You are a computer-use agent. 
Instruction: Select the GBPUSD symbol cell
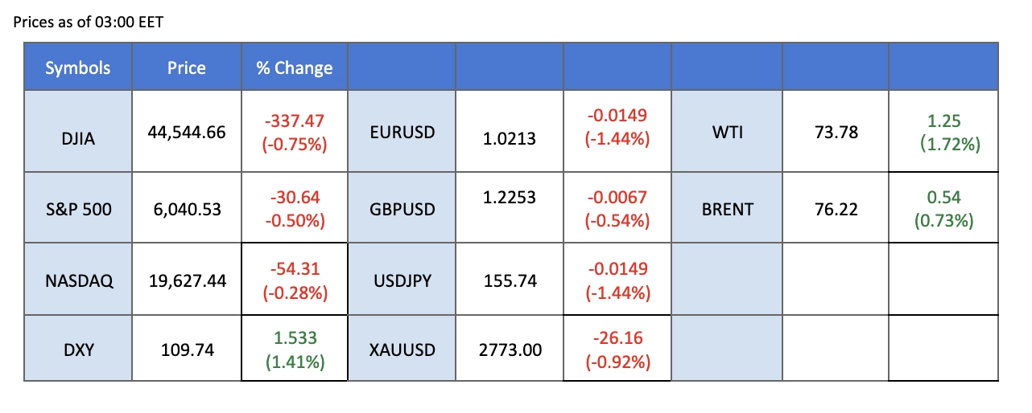tap(401, 209)
